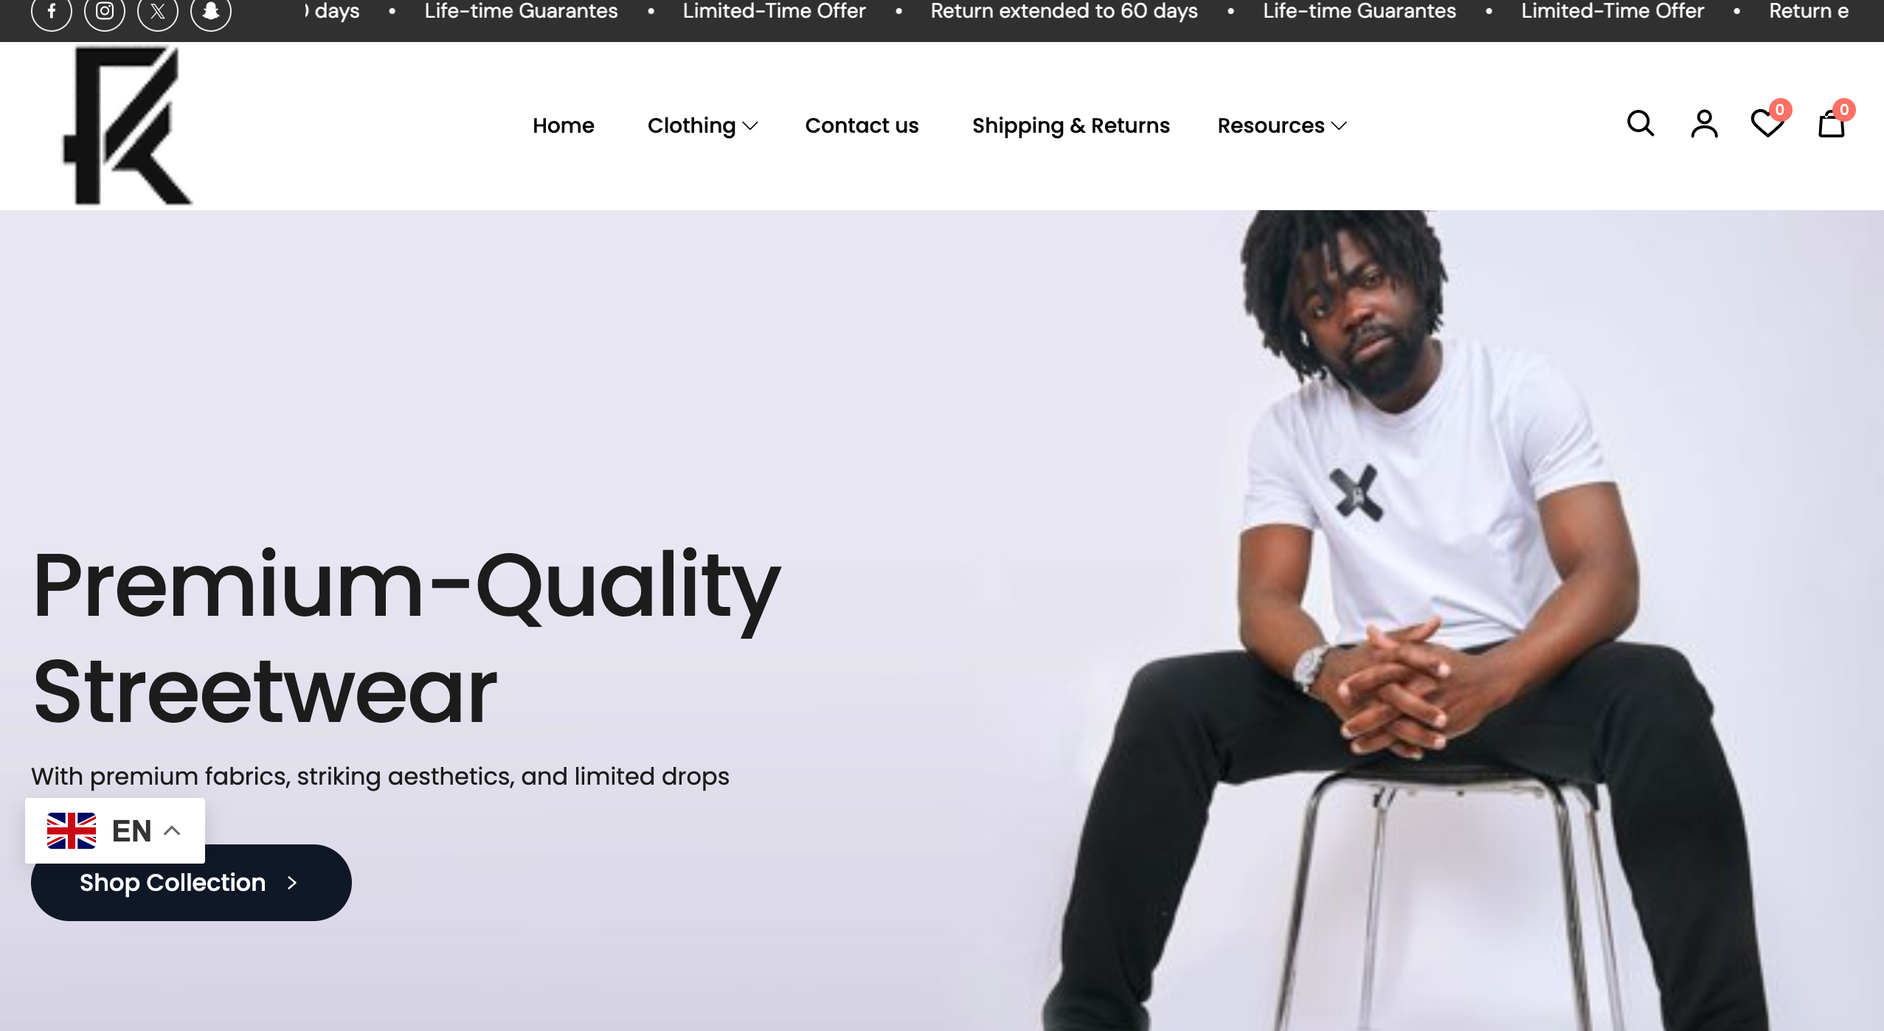Open the shopping bag cart

tap(1832, 122)
